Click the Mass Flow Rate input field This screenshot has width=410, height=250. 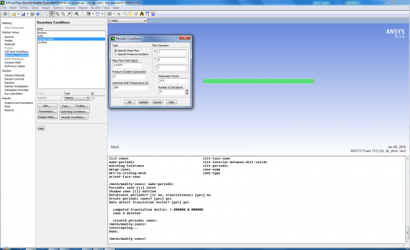127,65
